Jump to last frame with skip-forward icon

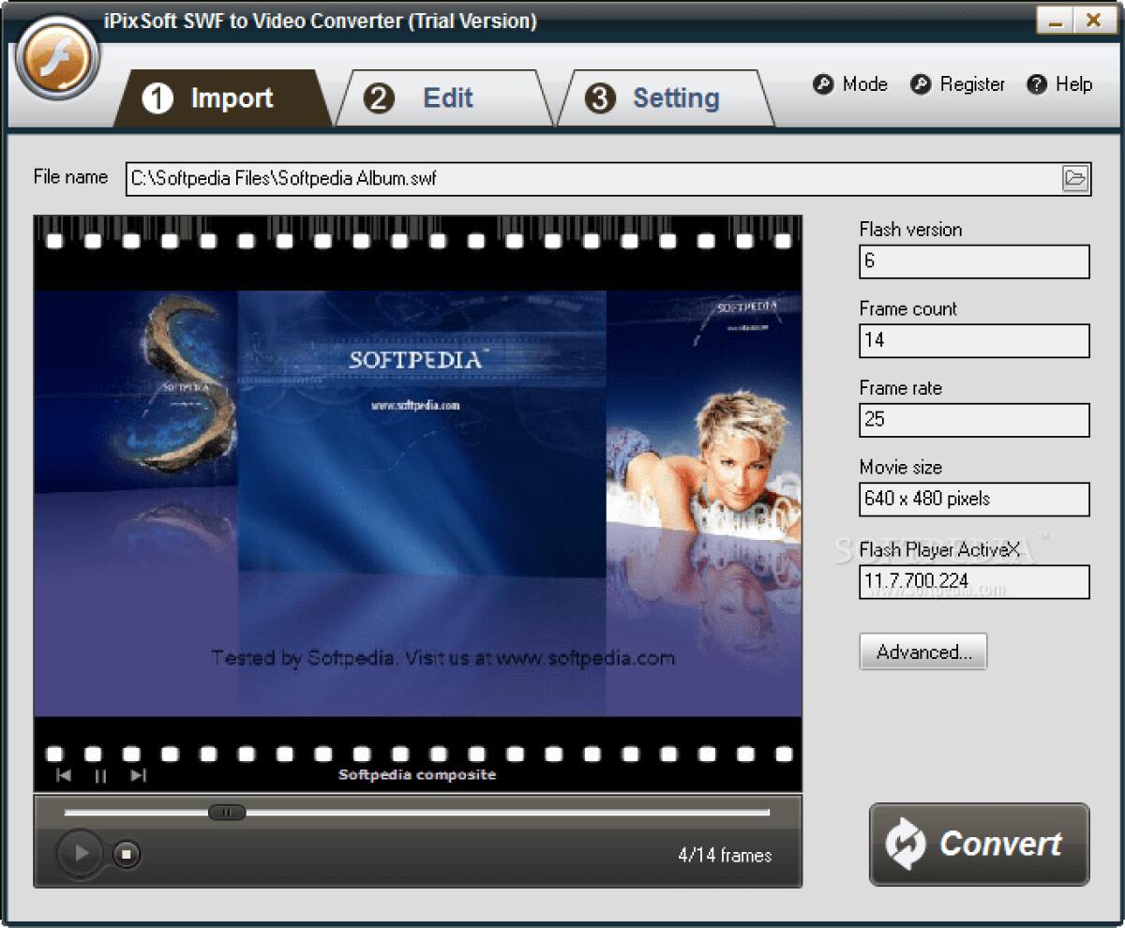139,775
